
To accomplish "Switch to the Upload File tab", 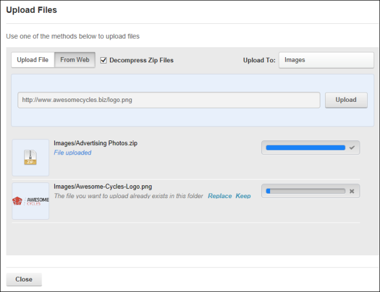I will point(33,59).
